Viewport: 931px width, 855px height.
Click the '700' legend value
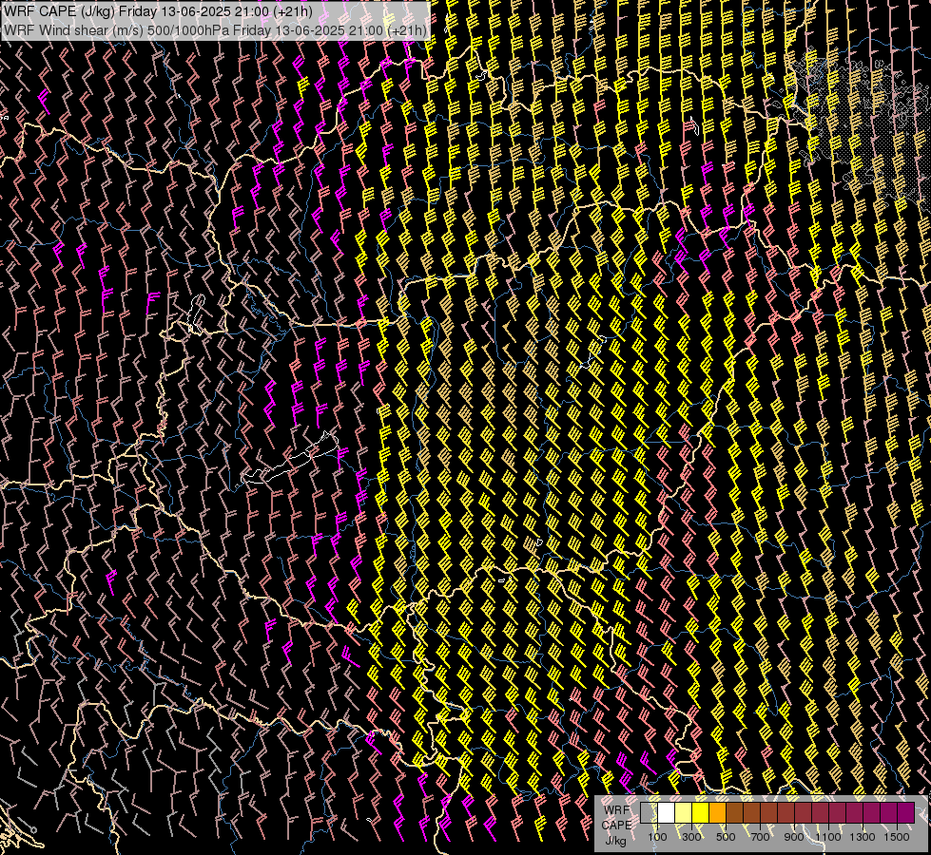point(760,837)
